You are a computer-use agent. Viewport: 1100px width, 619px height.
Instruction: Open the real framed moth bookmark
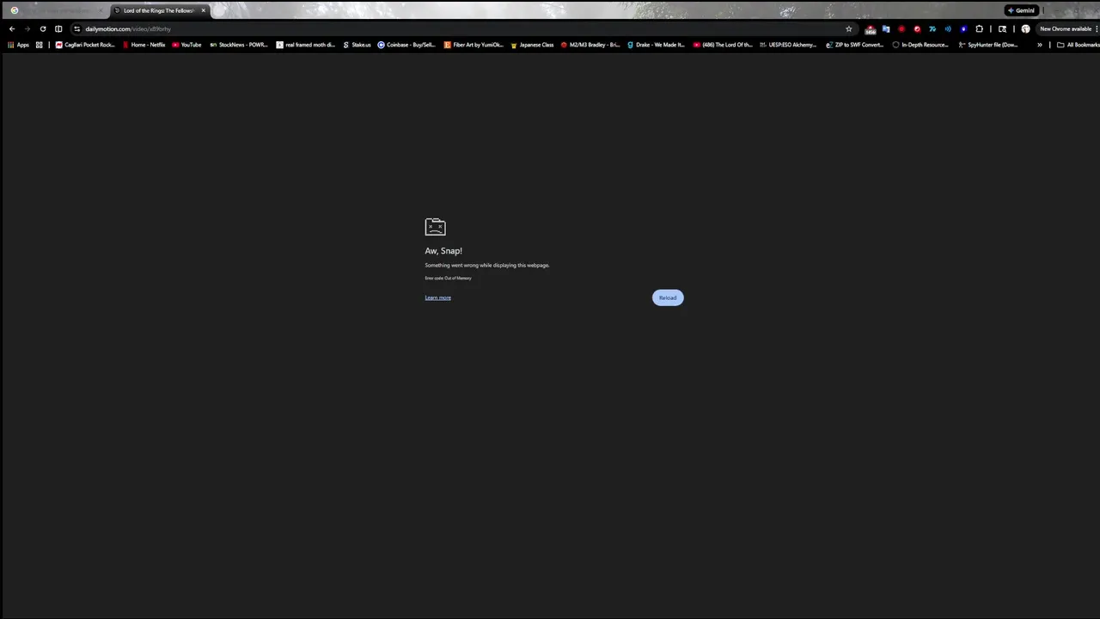point(305,45)
